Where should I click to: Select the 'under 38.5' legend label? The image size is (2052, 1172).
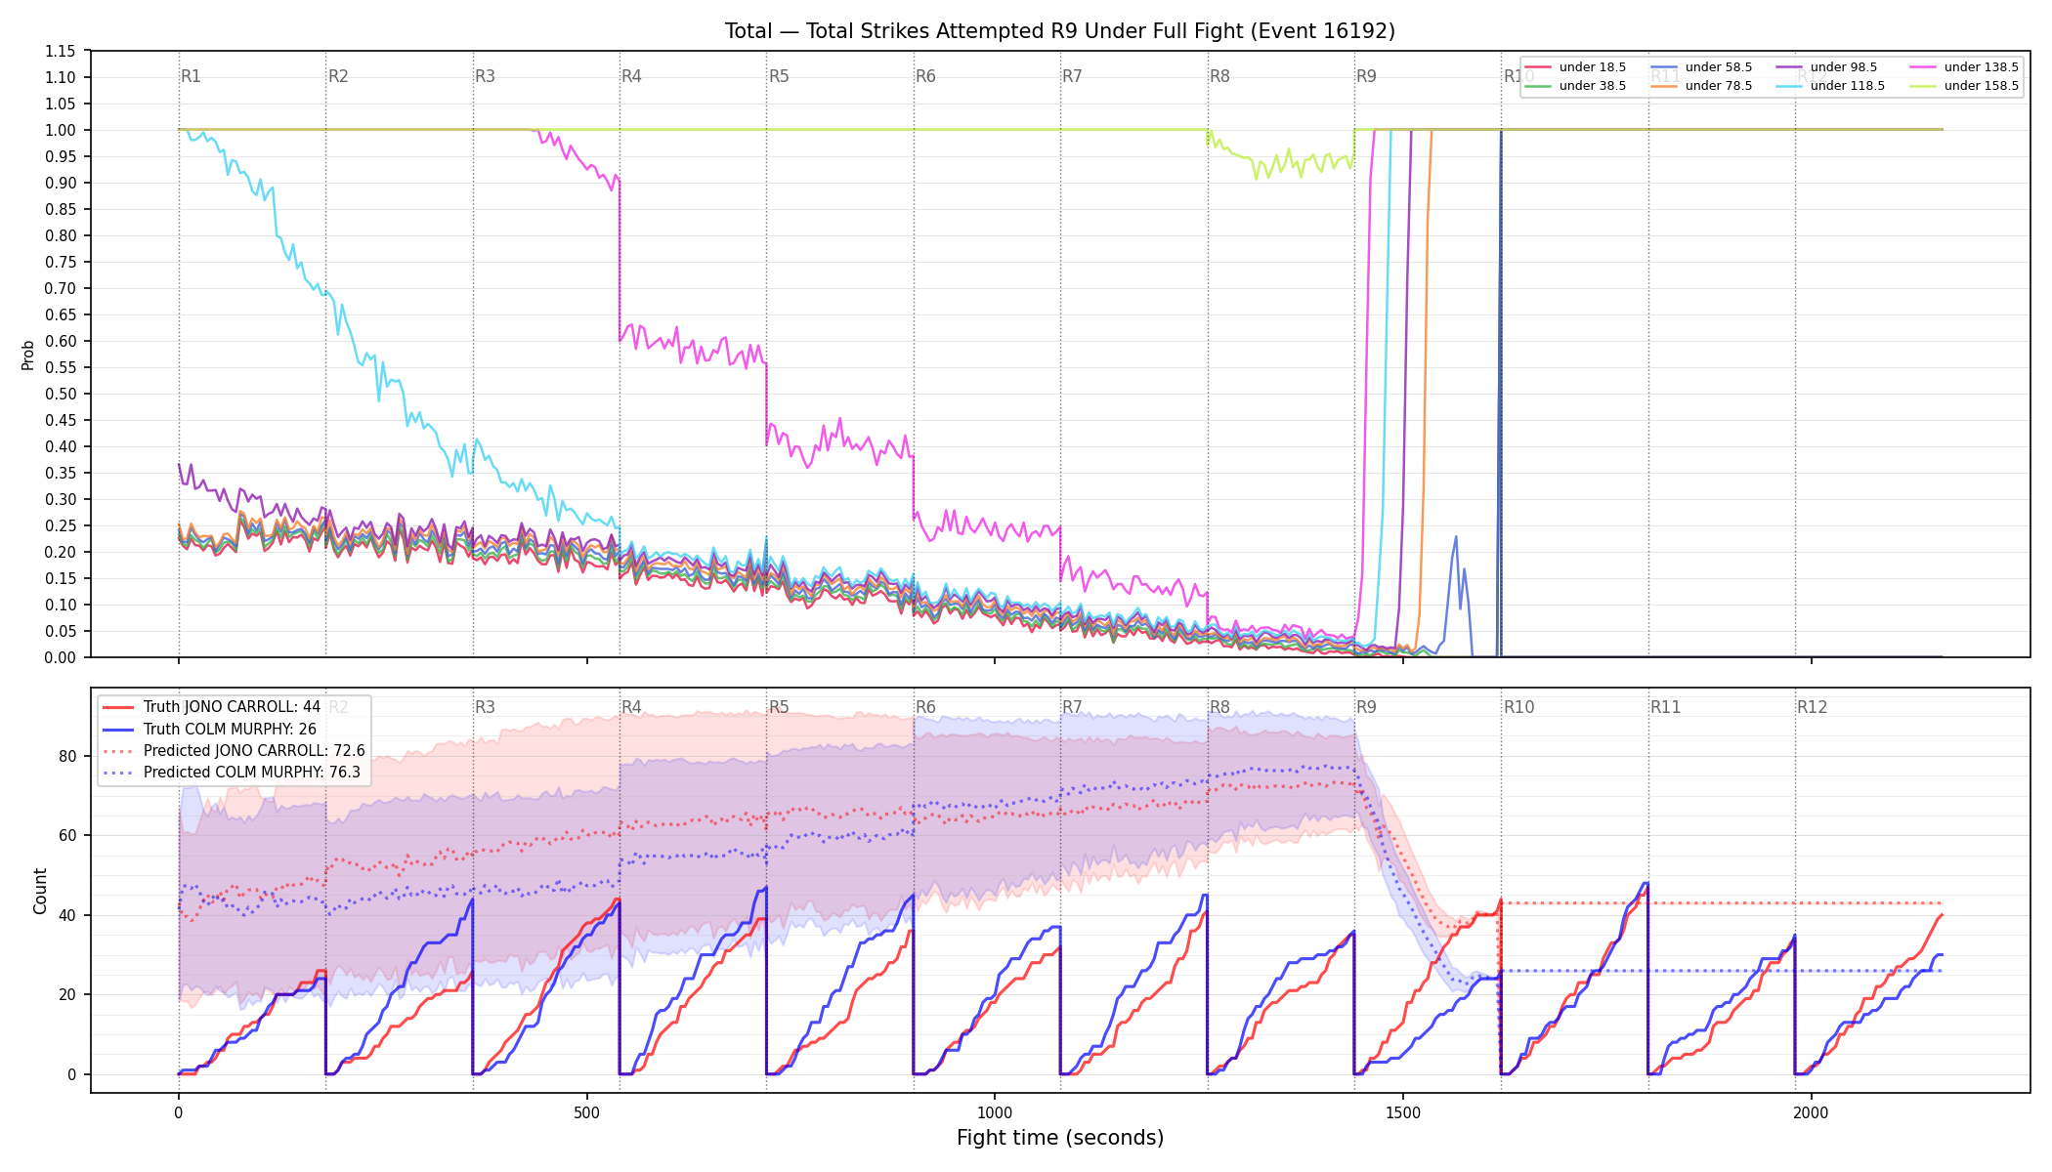point(1593,86)
